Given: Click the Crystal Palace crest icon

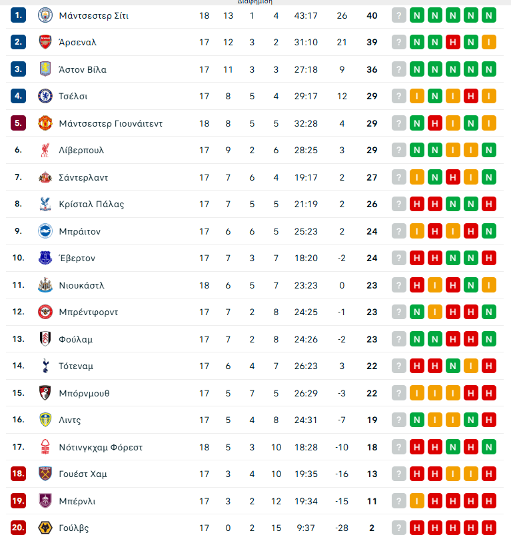Looking at the screenshot, I should 45,204.
